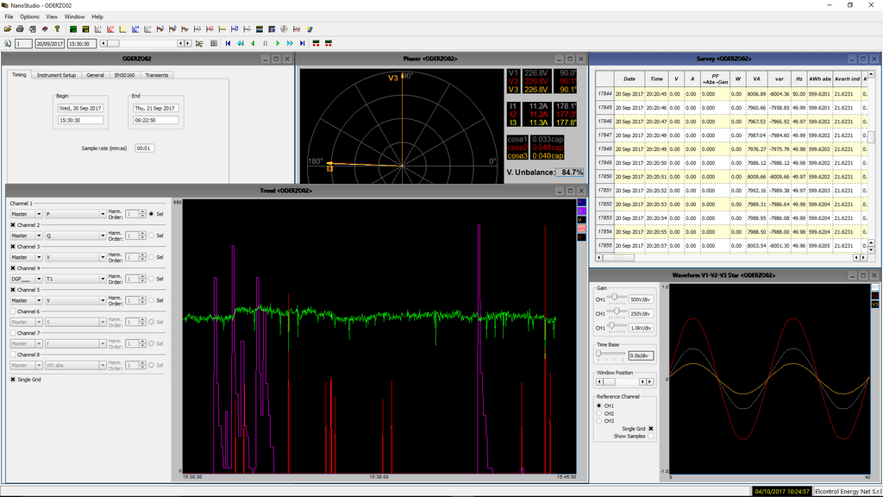Click the cyan fast-forward icon
Viewport: 883px width, 497px height.
pyautogui.click(x=290, y=43)
